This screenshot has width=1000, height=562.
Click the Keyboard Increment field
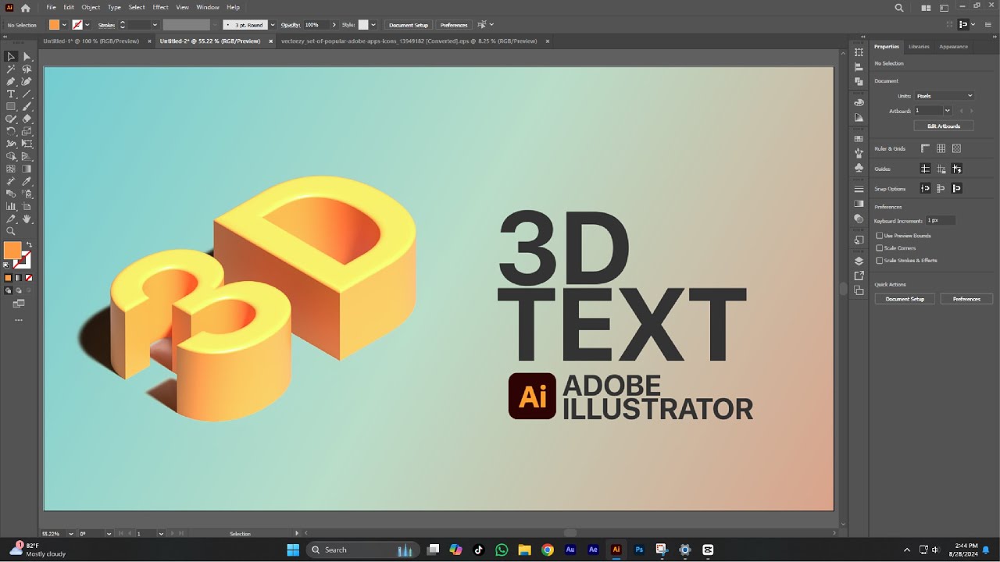coord(941,221)
